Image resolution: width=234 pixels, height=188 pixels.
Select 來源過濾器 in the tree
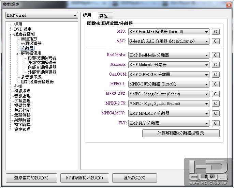[x=31, y=44]
